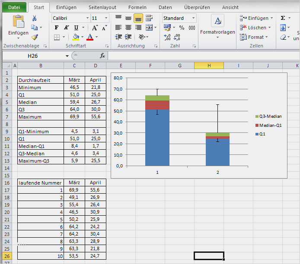Viewport: 300px width, 264px height.
Task: Click the AutoSum sigma icon
Action: (283, 18)
